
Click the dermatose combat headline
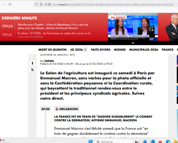click(x=103, y=118)
